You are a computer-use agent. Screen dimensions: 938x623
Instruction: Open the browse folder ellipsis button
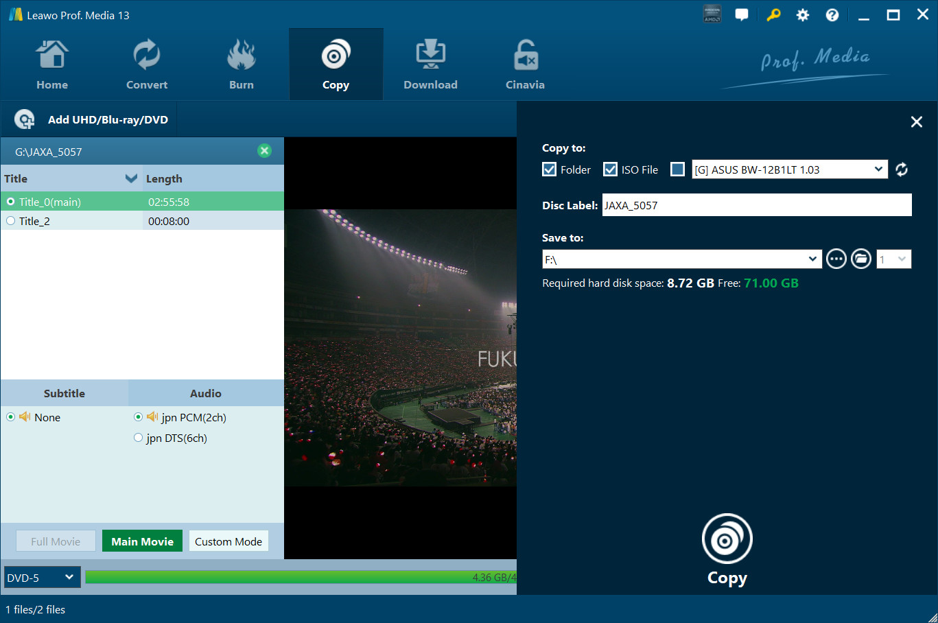tap(836, 259)
